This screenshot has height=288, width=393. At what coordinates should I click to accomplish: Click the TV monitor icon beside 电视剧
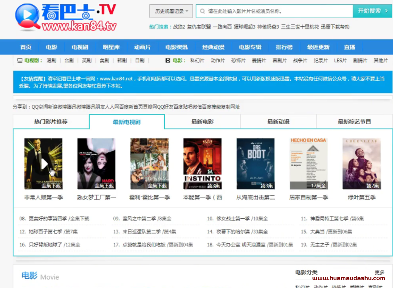pyautogui.click(x=20, y=60)
